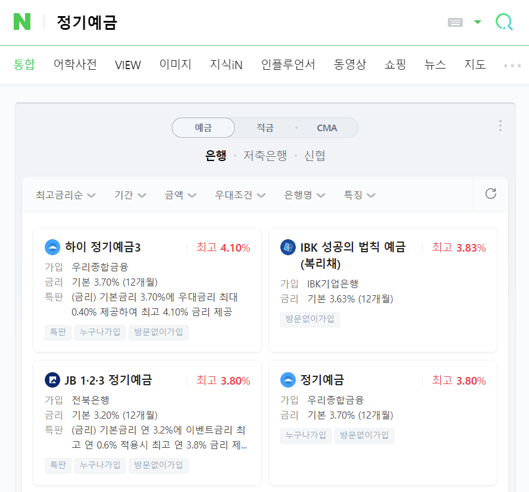Click 최고 3.80% on plain 정기예금 card
529x492 pixels.
(x=459, y=380)
